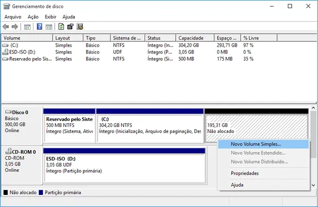Click the disc icon beside ESD-ISO (D:) row
318x207 pixels.
point(5,52)
